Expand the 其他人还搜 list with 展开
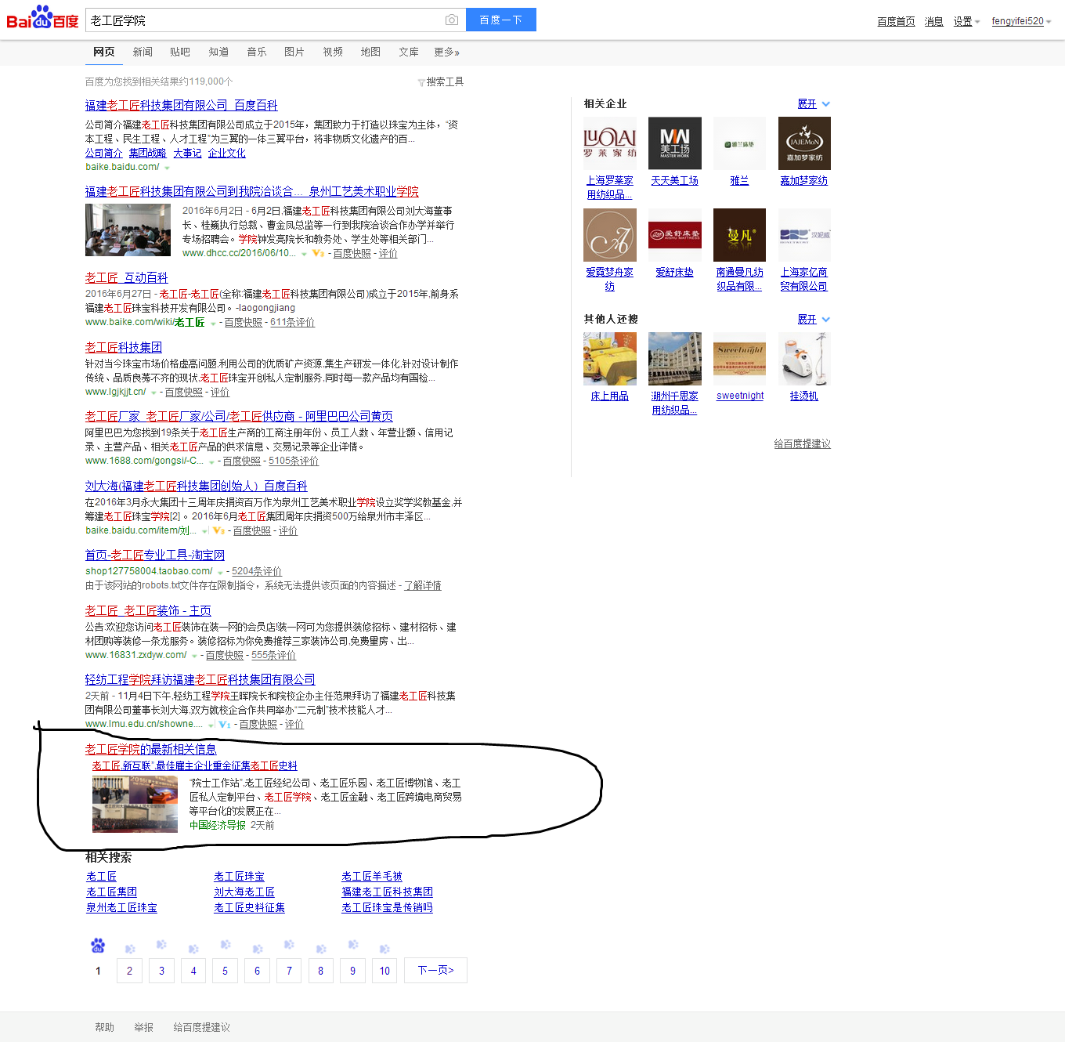 813,319
